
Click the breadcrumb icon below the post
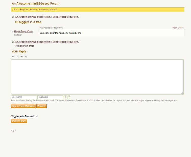click(x=13, y=42)
